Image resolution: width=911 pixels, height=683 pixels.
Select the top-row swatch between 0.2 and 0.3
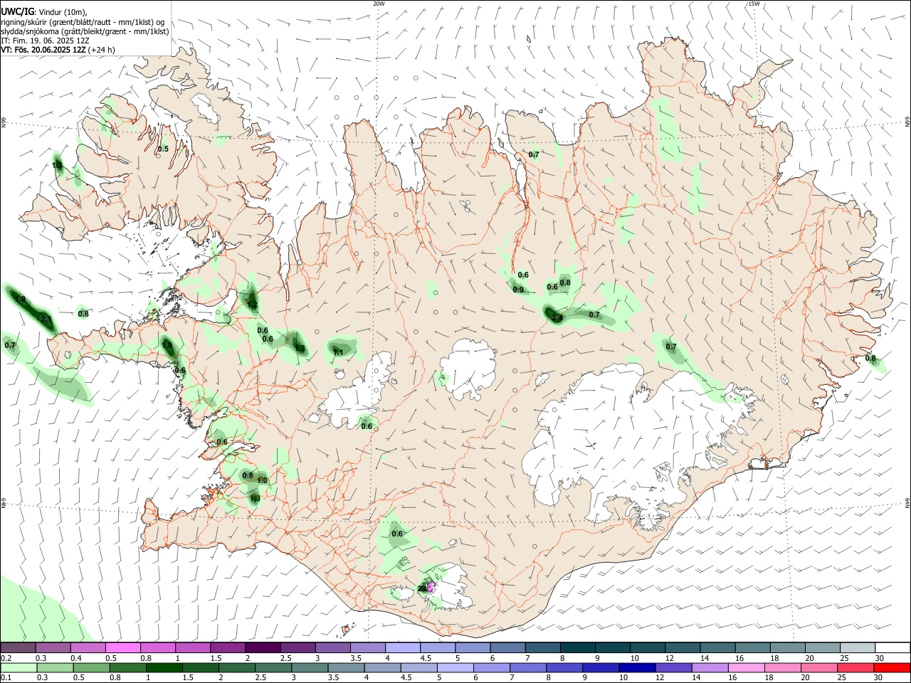(x=19, y=648)
